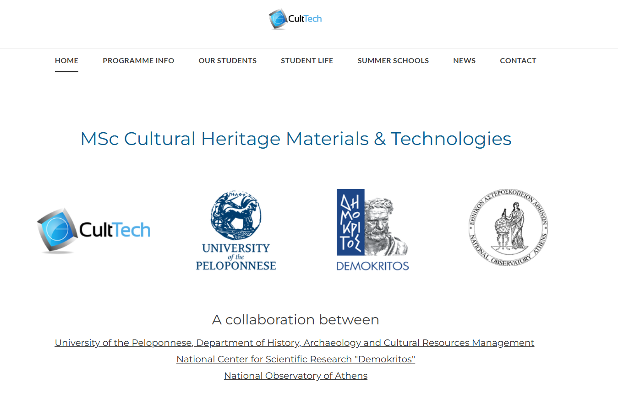Click the MSc Cultural Heritage Materials & Technologies heading
This screenshot has width=618, height=393.
point(295,139)
